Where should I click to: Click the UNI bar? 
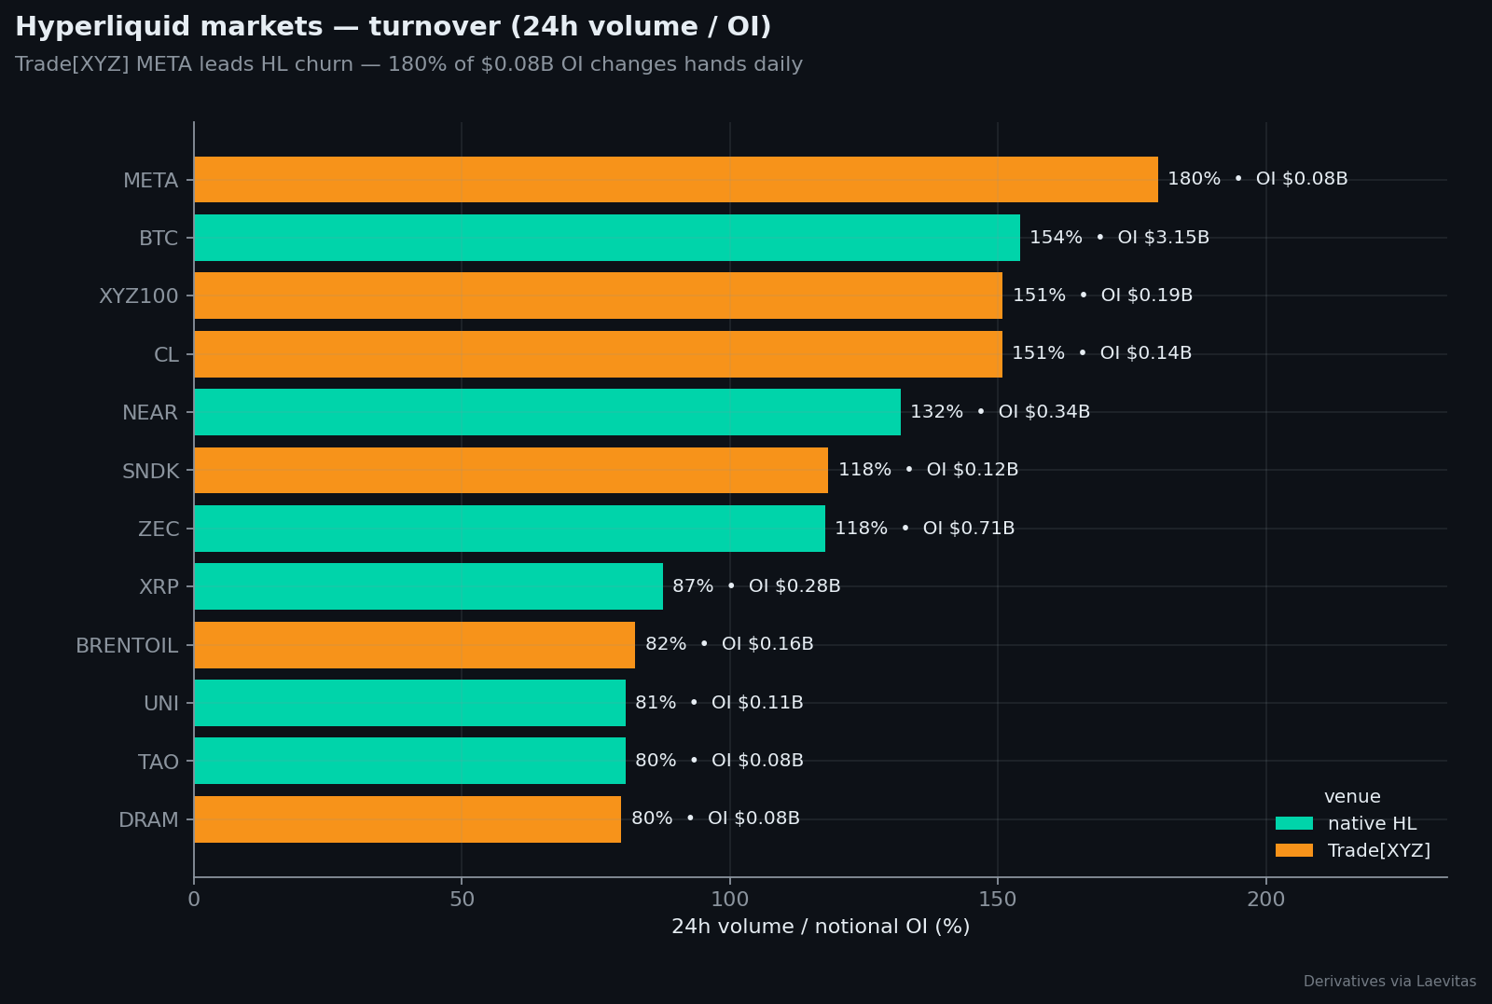pyautogui.click(x=409, y=703)
